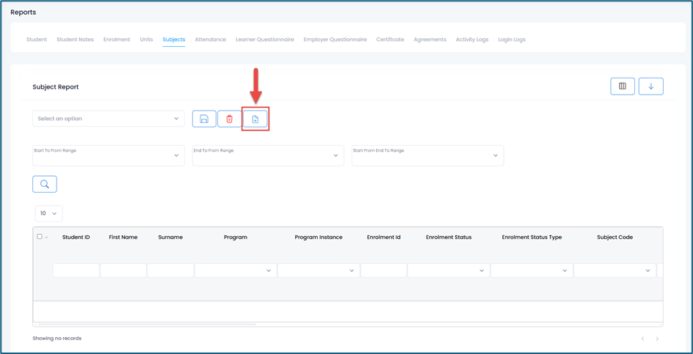
Task: Open the Start From End To Range dropdown
Action: click(x=427, y=155)
